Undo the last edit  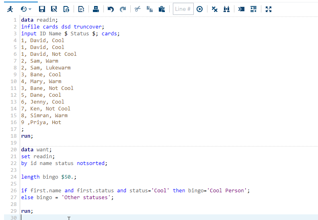[x=111, y=9]
